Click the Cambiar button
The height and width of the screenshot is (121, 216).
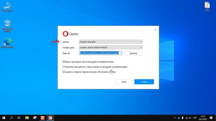pyautogui.click(x=134, y=53)
